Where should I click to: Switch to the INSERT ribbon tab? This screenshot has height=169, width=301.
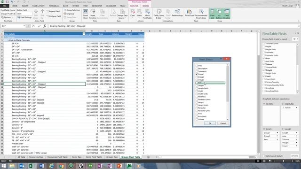click(25, 6)
